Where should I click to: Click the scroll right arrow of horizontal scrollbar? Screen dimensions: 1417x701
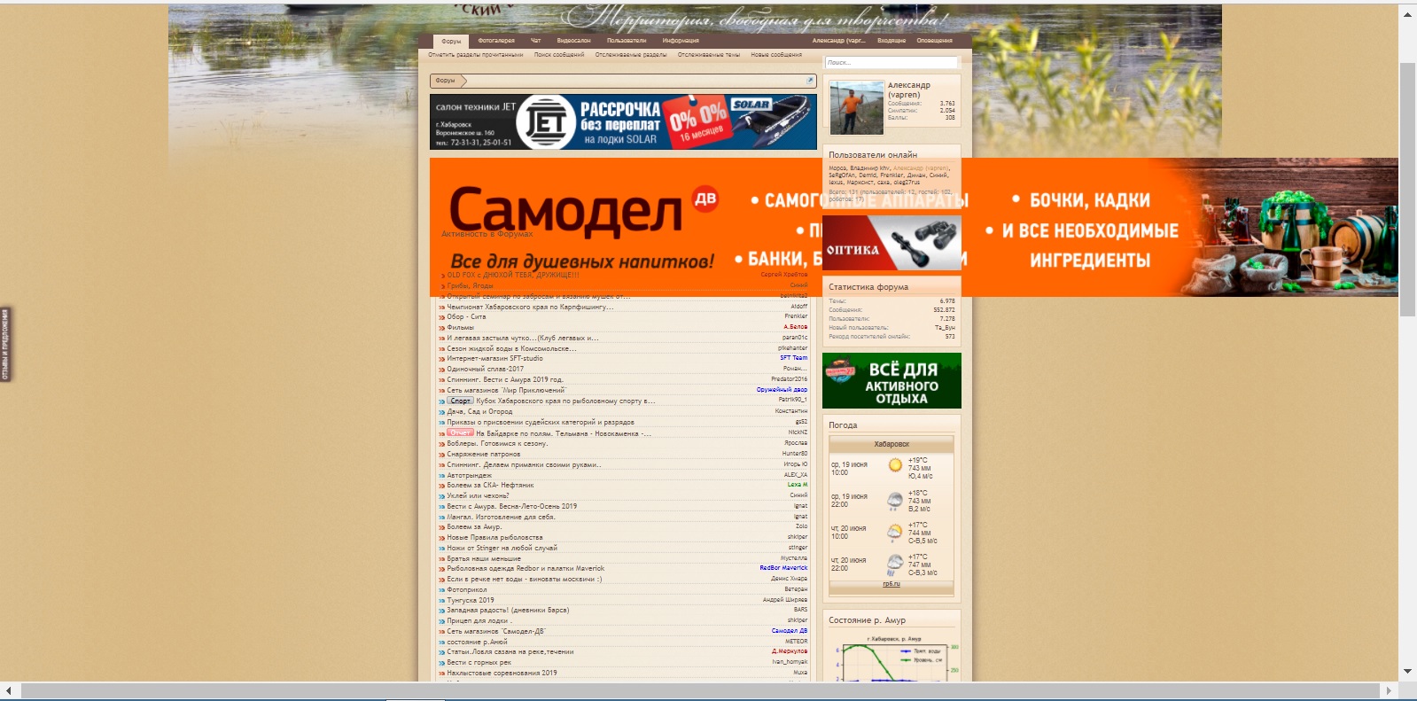pos(1389,690)
